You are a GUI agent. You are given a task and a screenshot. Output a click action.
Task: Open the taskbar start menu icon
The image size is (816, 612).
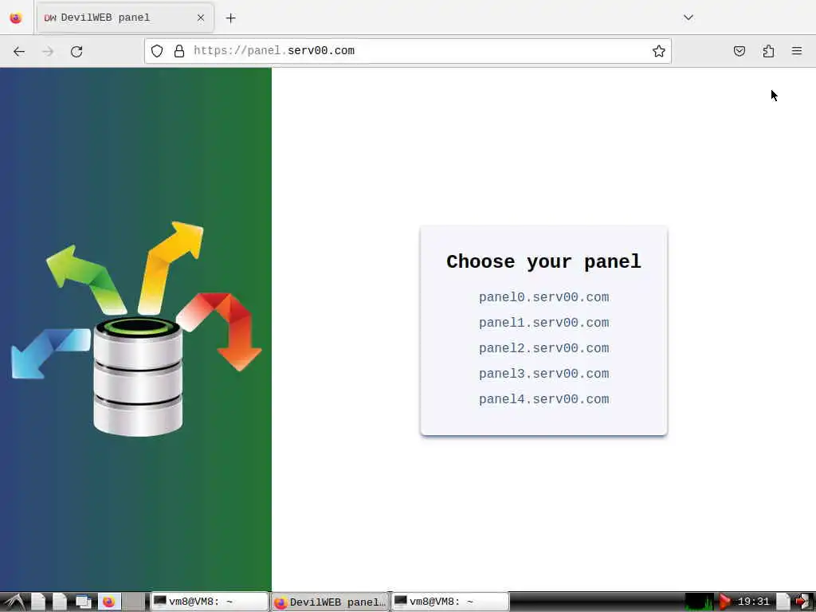pyautogui.click(x=14, y=602)
